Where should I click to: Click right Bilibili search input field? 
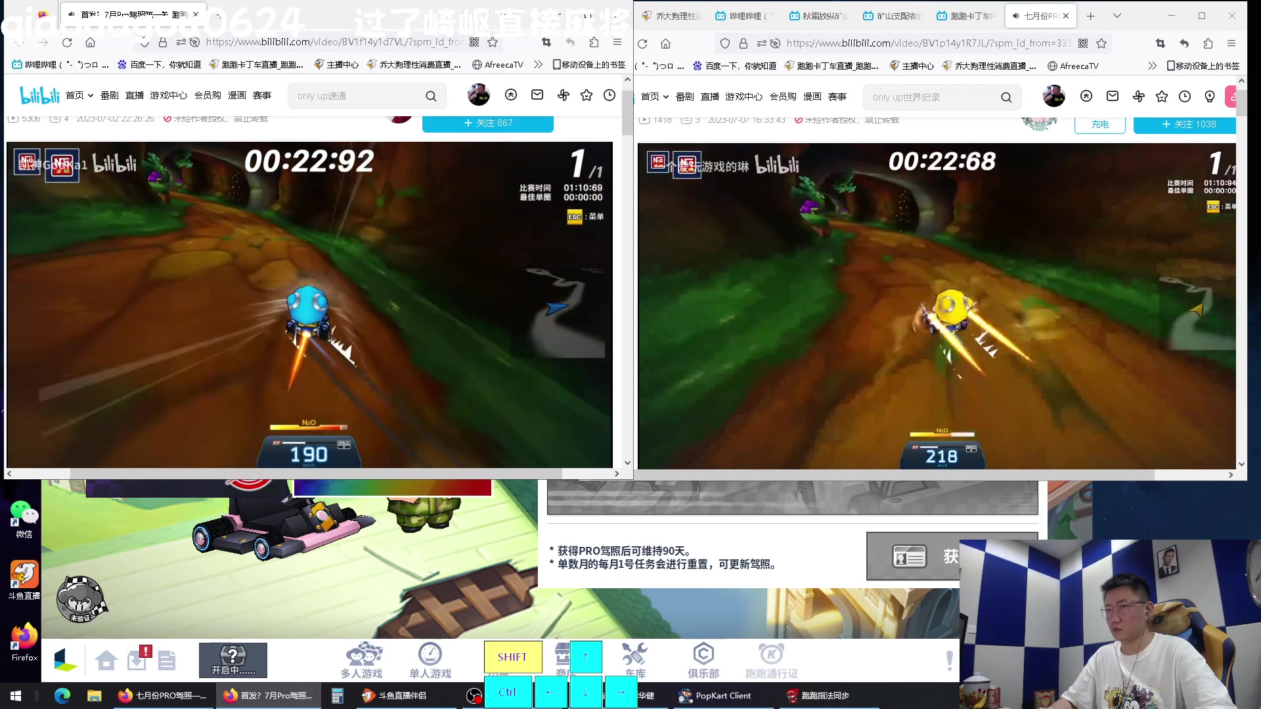933,98
